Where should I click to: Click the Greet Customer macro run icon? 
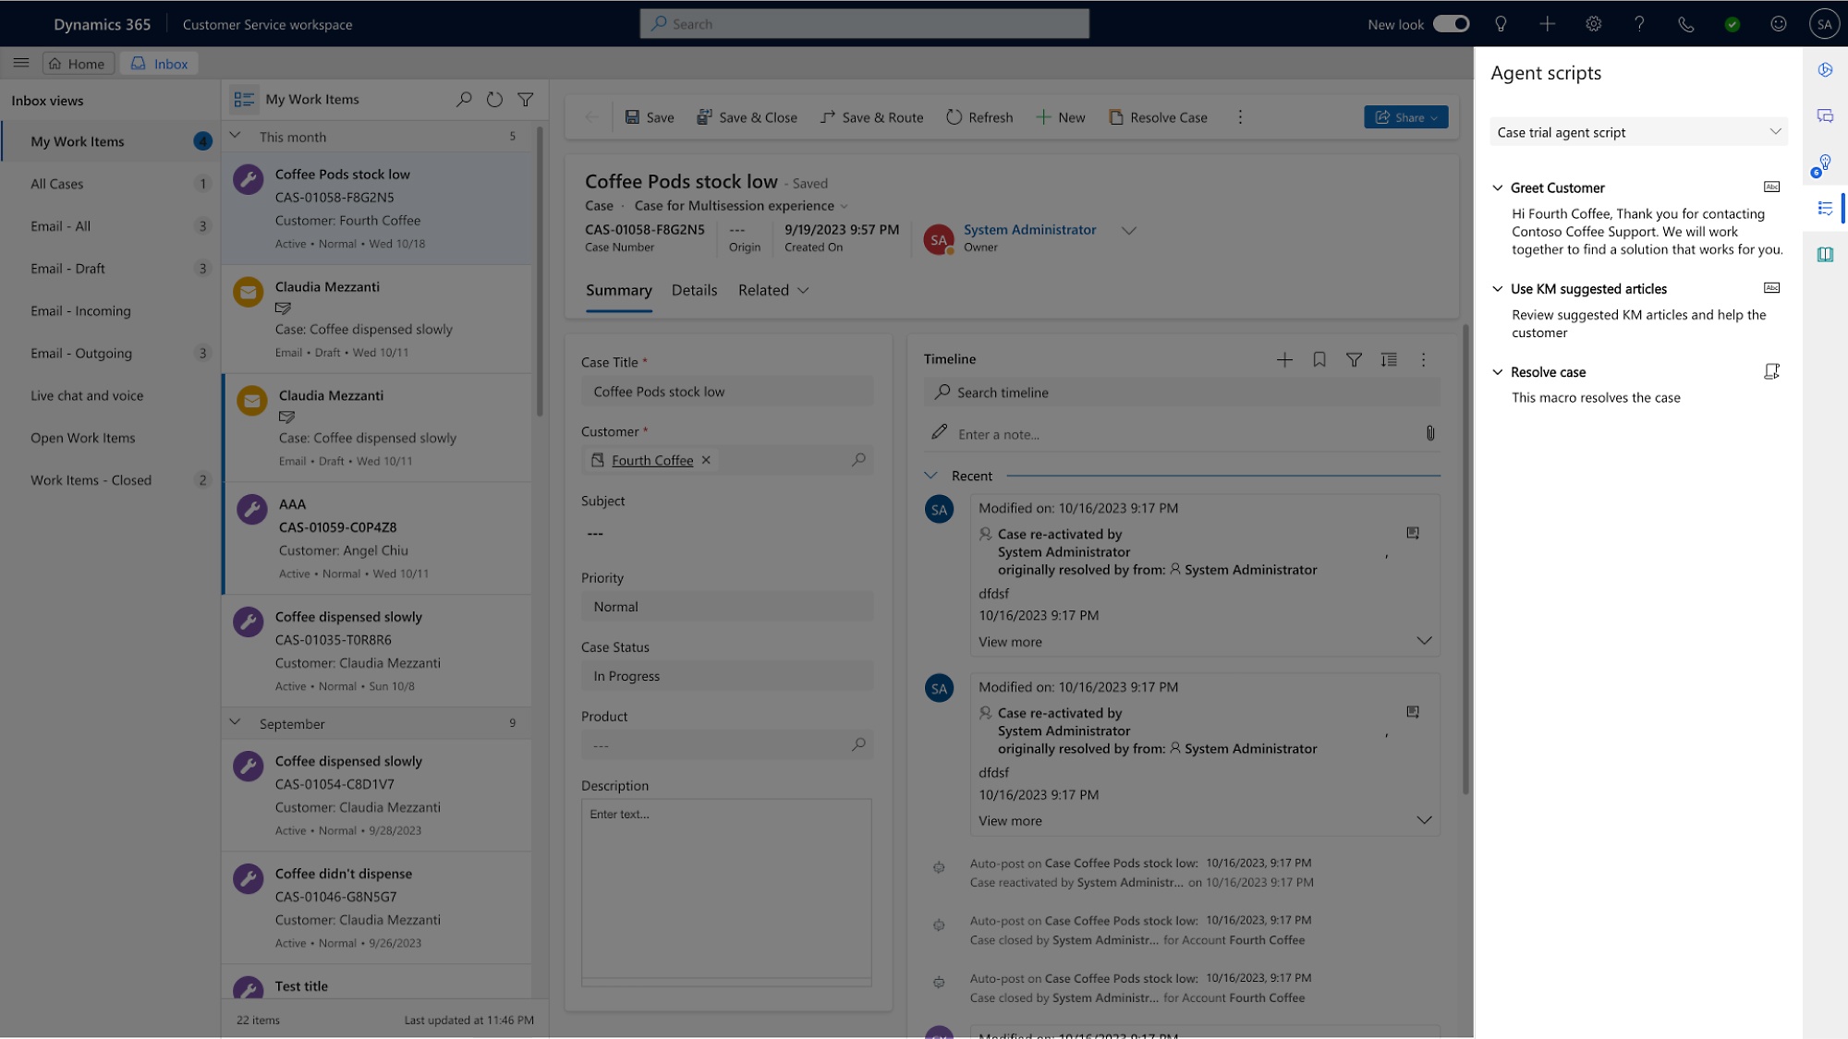[x=1770, y=187]
